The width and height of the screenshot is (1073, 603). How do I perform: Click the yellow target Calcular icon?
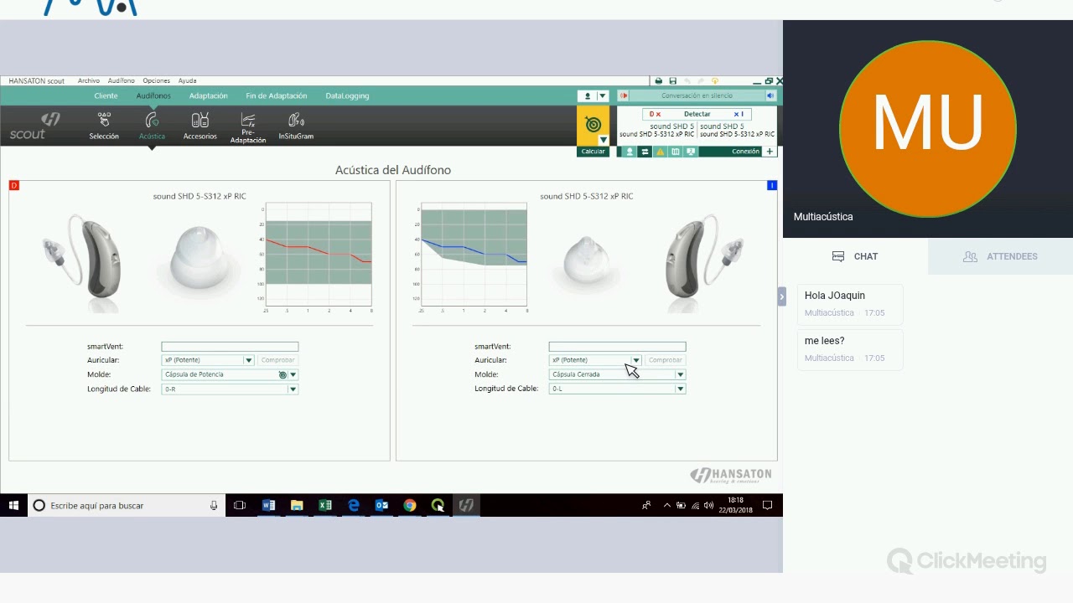[x=593, y=125]
